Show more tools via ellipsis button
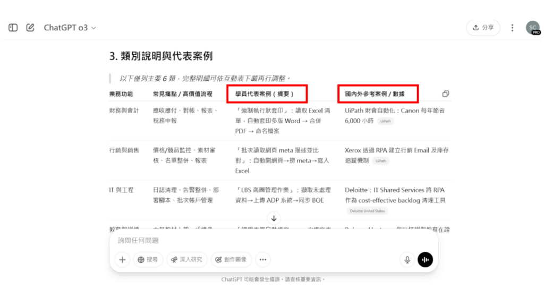 pyautogui.click(x=263, y=259)
